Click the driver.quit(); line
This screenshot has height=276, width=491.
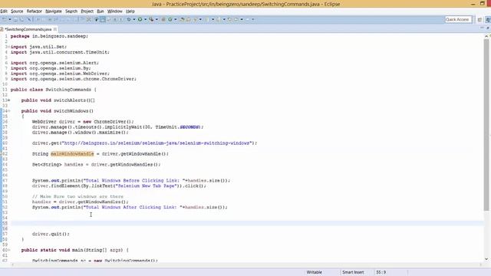click(x=51, y=234)
